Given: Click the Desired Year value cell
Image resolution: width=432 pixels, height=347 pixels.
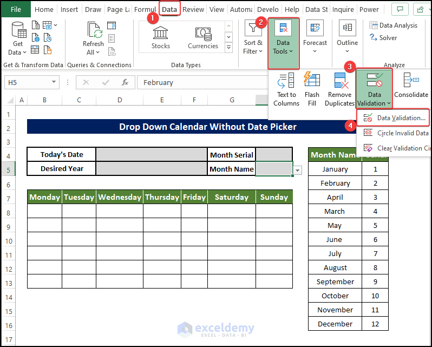Looking at the screenshot, I should click(151, 168).
